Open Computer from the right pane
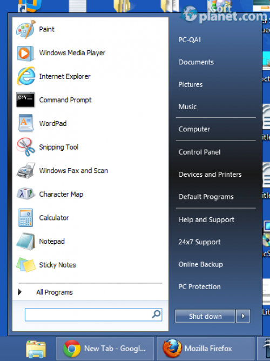Screen dimensions: 270x361 194,129
